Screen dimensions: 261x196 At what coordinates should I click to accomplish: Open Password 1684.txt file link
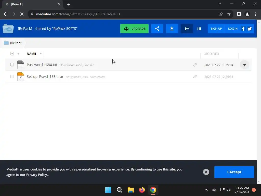click(x=42, y=65)
